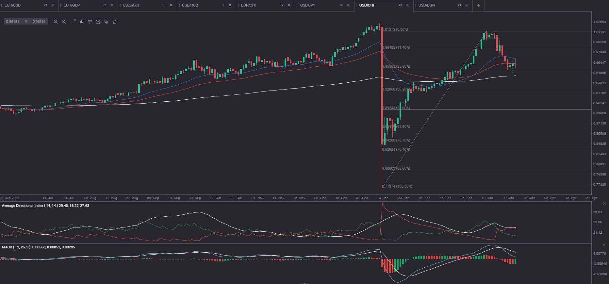Click the 0.96151 bid price button
The image size is (609, 284).
click(13, 22)
